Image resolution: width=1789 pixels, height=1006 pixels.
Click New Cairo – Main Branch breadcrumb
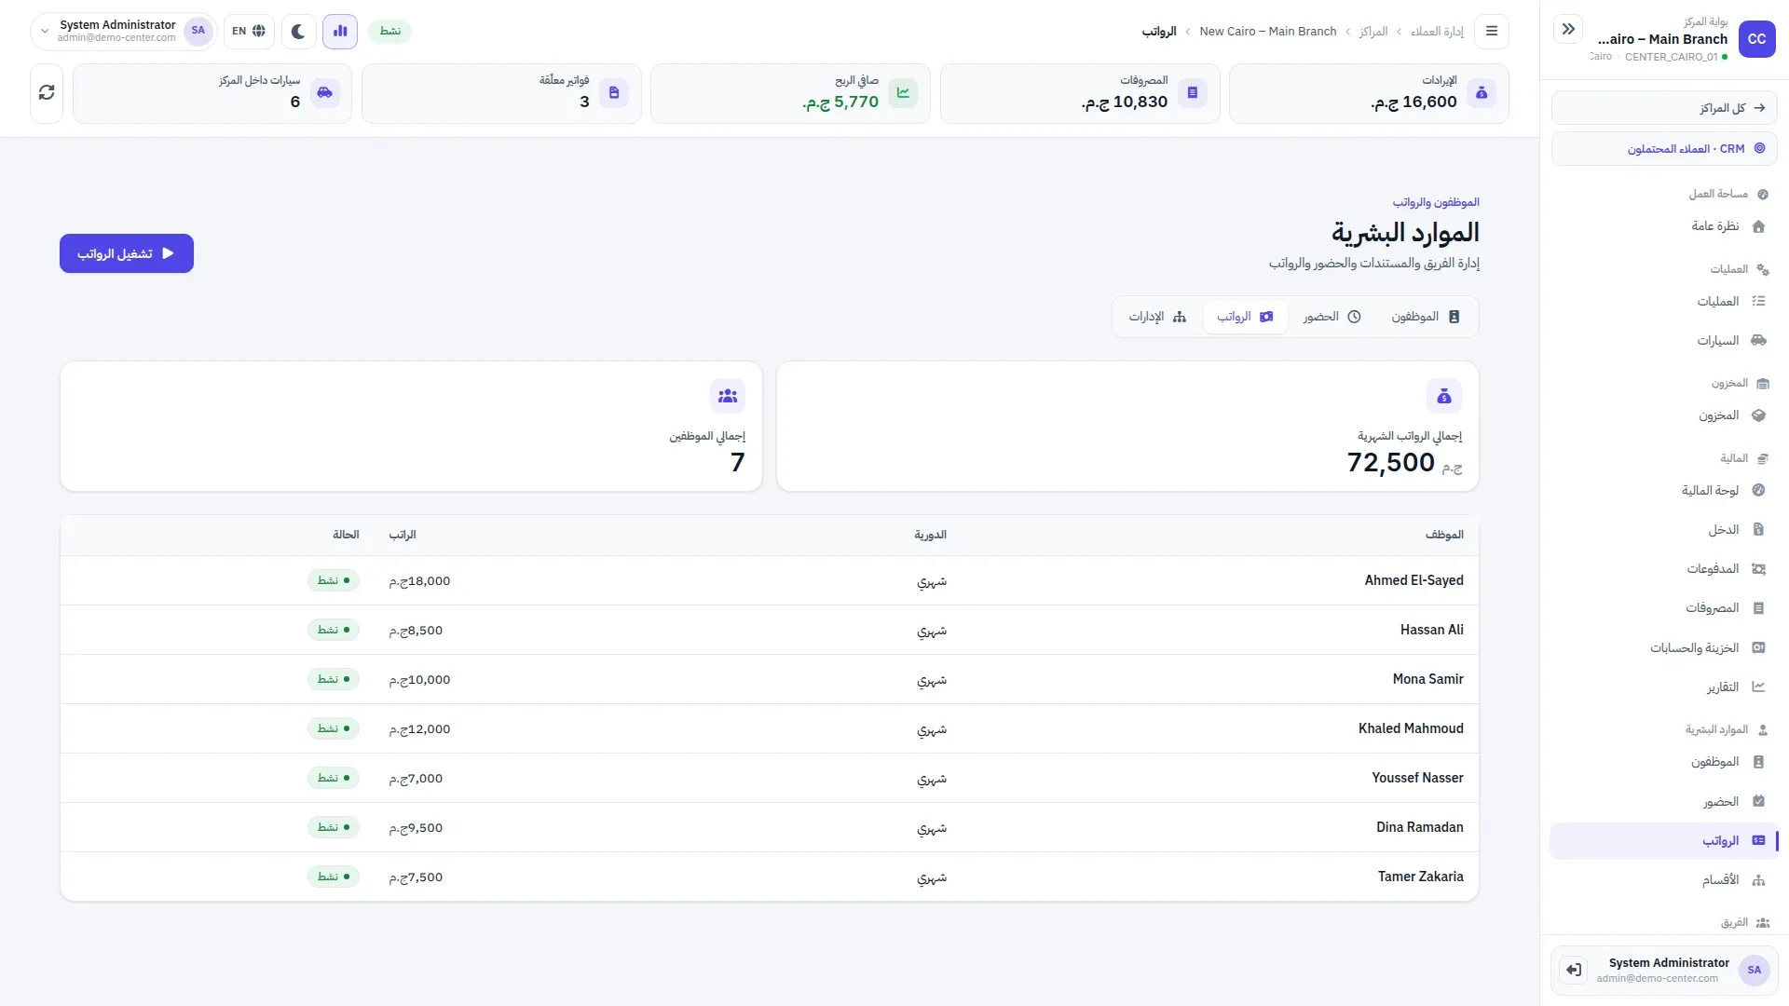click(1268, 32)
